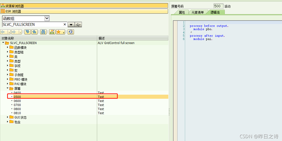Click the hierarchy superior object icon
Image resolution: width=282 pixels, height=141 pixels.
click(x=52, y=32)
